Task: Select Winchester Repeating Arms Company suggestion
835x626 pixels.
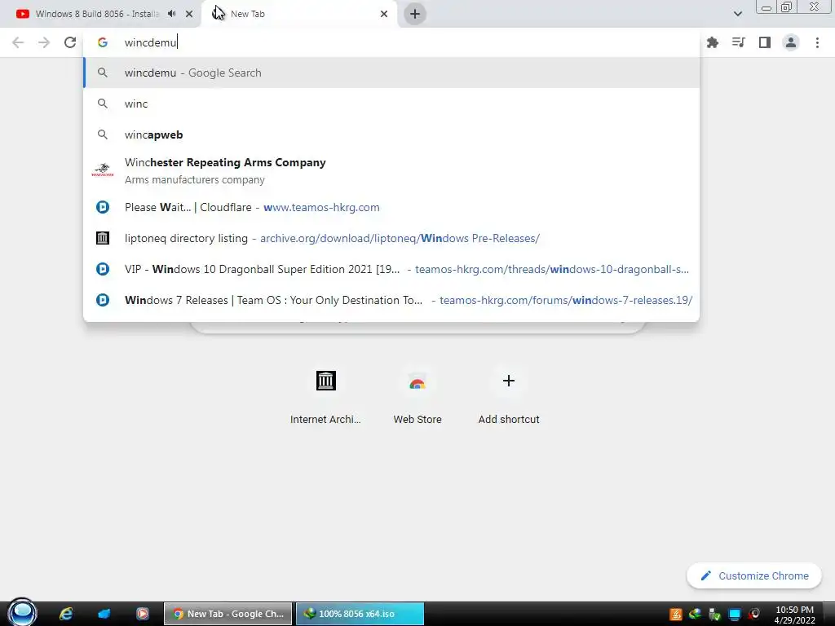Action: 391,171
